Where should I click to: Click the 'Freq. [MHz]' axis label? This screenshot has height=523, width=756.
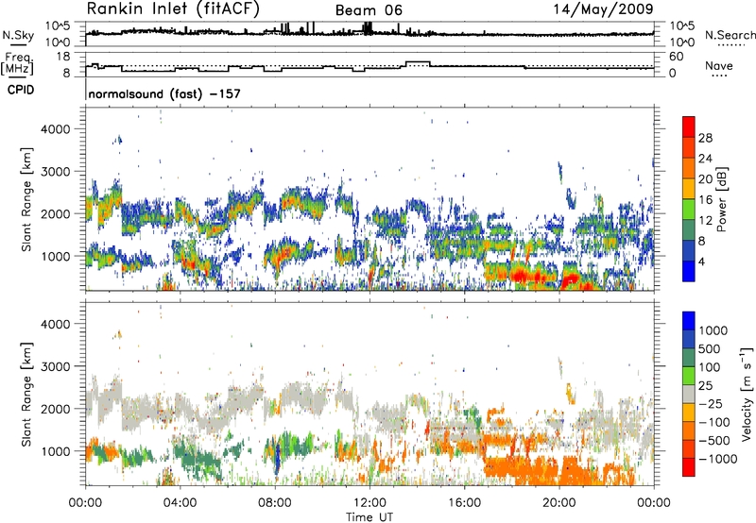pos(17,64)
